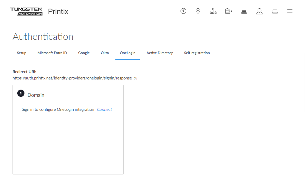
Task: Open the Networks hierarchy icon
Action: 213,11
